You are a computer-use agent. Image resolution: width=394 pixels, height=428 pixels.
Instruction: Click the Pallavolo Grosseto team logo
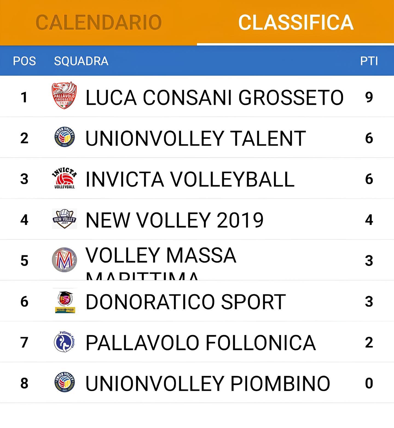coord(64,96)
